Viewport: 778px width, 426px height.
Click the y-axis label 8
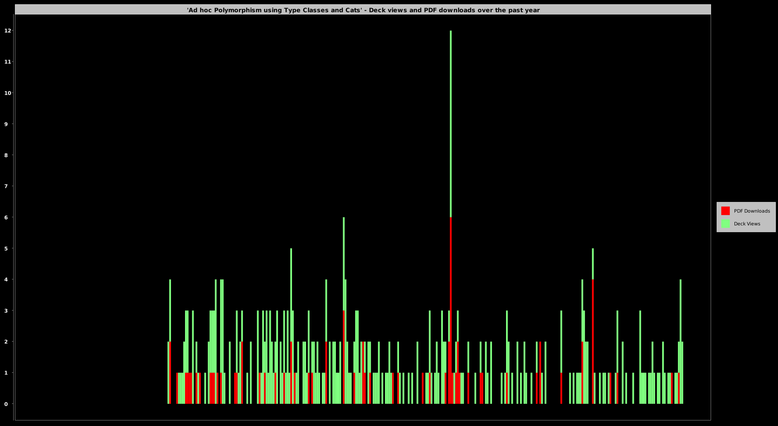coord(6,155)
